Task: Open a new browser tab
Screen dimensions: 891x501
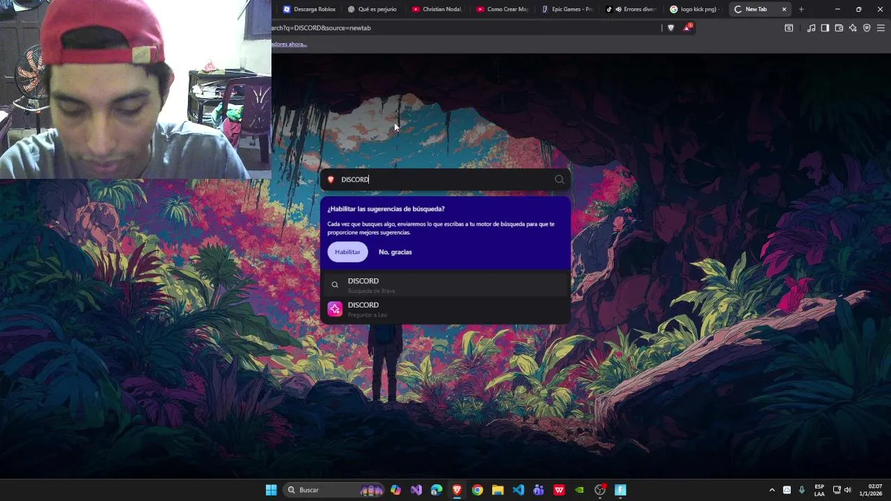Action: tap(801, 9)
